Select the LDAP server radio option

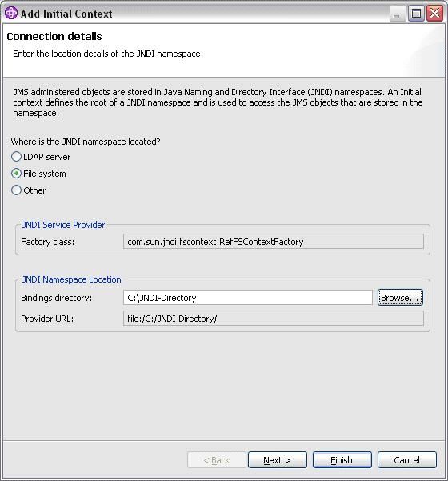16,157
